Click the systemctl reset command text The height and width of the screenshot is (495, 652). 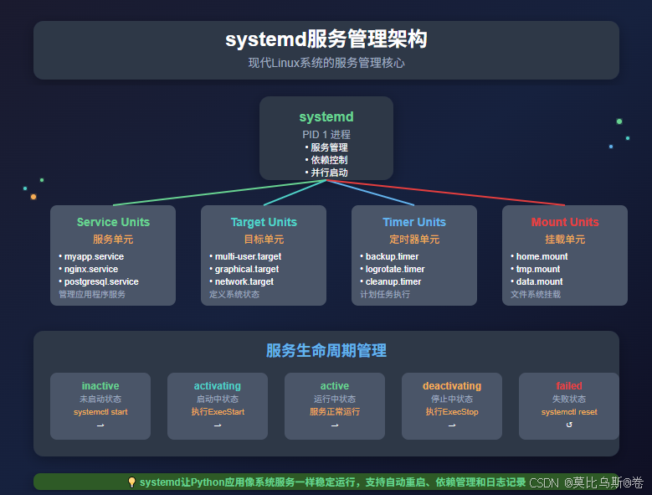(x=569, y=412)
